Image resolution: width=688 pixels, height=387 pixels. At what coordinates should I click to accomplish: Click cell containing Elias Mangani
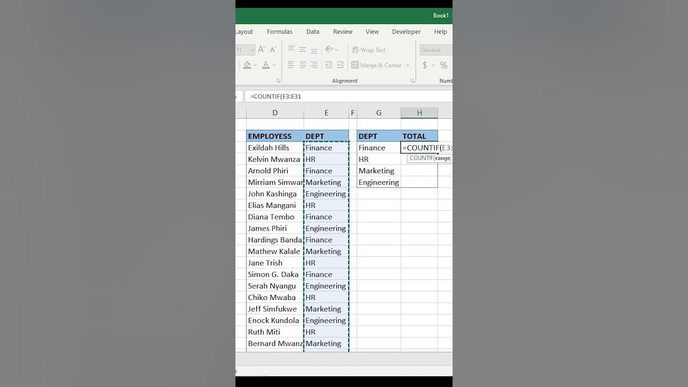[275, 205]
